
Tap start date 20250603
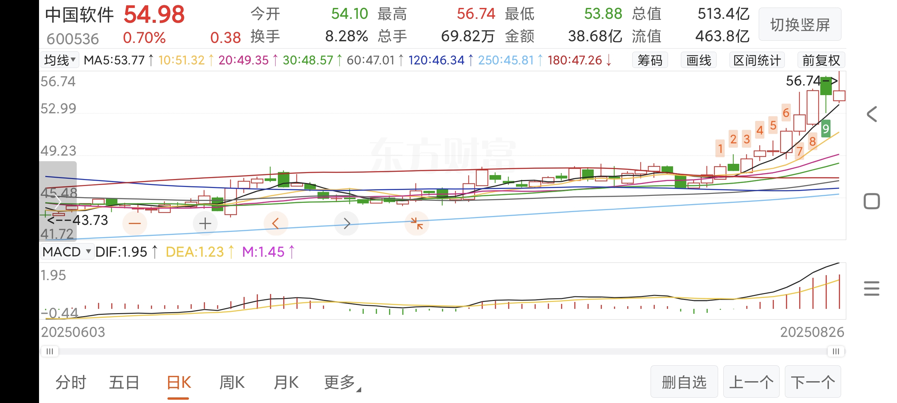point(73,332)
